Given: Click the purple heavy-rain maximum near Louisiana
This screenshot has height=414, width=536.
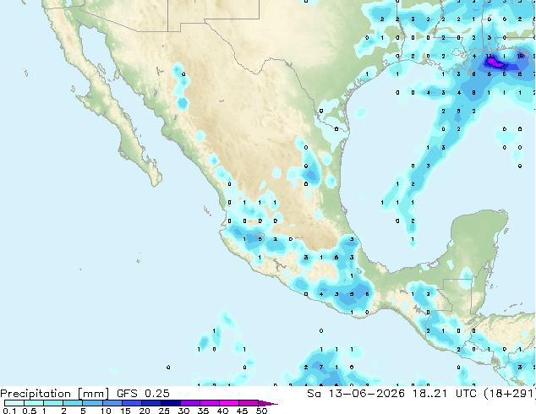Looking at the screenshot, I should (494, 63).
